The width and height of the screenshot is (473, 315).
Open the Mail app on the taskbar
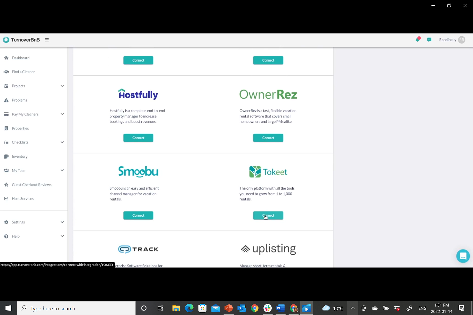coord(216,308)
